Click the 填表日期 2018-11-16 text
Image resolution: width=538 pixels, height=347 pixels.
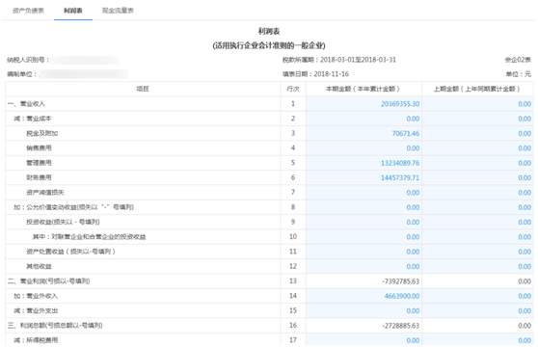pos(315,74)
